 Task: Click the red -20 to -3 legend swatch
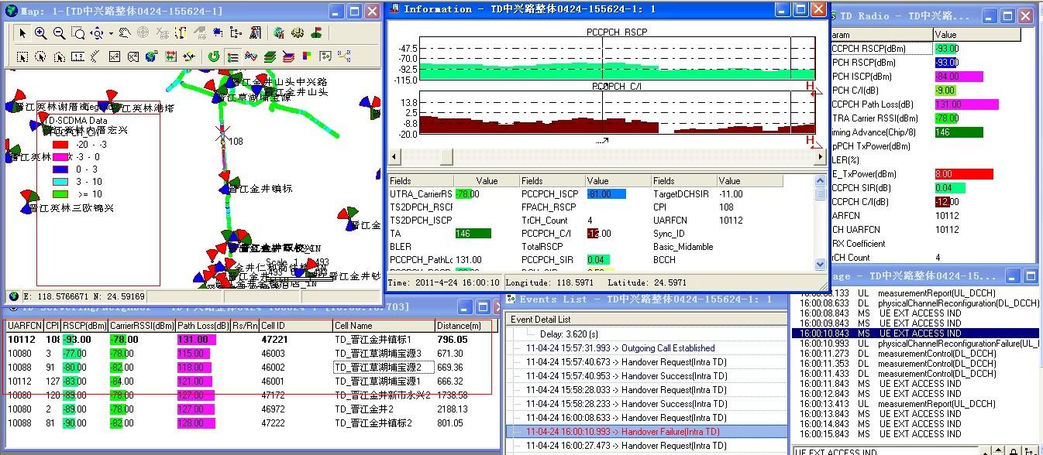[60, 144]
